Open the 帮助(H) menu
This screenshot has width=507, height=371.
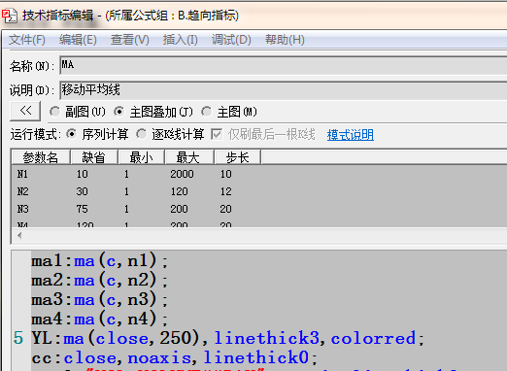pos(285,40)
